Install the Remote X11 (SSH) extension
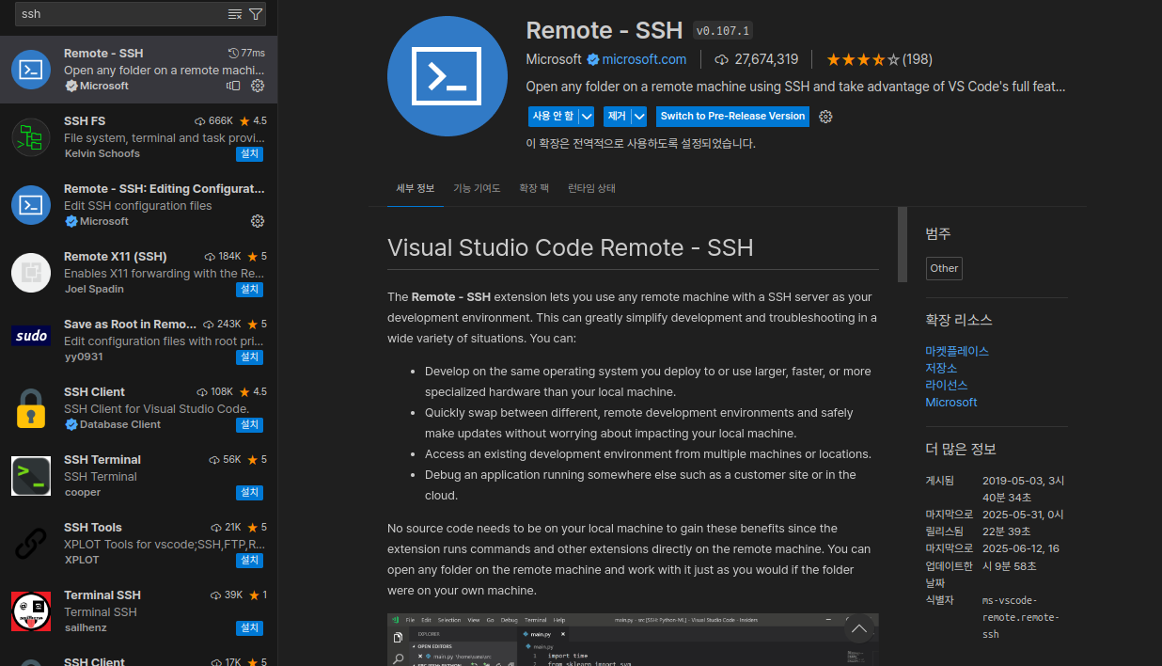 pyautogui.click(x=249, y=289)
